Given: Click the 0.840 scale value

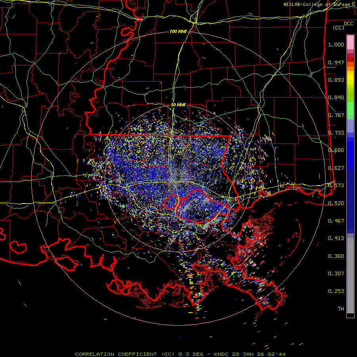Looking at the screenshot, I should pos(336,98).
